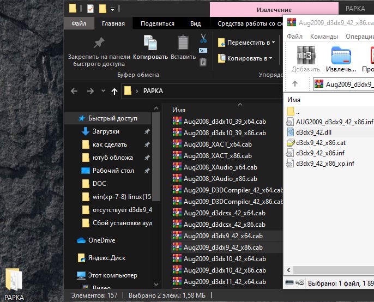374x302 pixels.
Task: Click Explorer up-folder arrow
Action: 114,91
